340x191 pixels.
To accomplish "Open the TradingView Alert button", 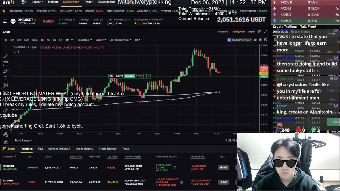I will pos(240,40).
